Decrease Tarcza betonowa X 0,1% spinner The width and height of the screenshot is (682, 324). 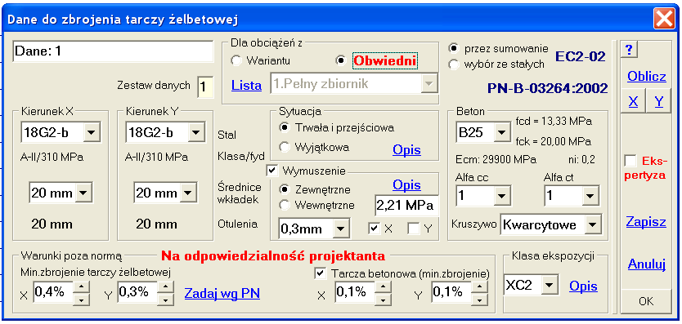click(384, 300)
